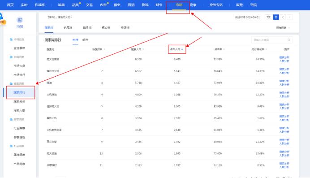Switch to the 核心词 tab
Screen dimensions: 310x178
pos(106,27)
